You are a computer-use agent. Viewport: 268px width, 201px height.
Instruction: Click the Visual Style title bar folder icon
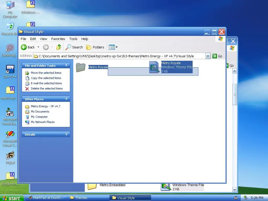(x=21, y=32)
